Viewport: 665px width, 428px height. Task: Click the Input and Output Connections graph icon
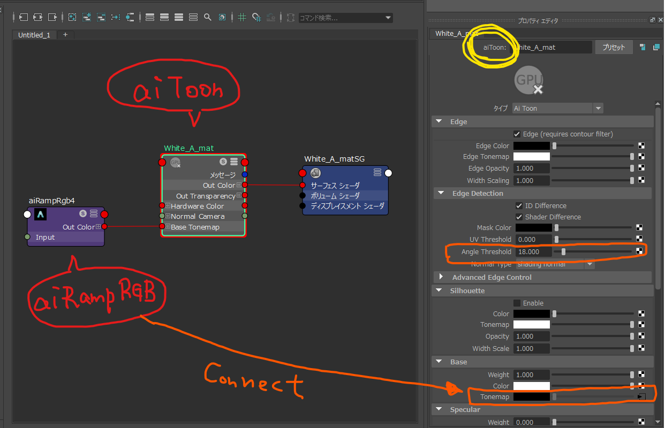click(x=38, y=18)
